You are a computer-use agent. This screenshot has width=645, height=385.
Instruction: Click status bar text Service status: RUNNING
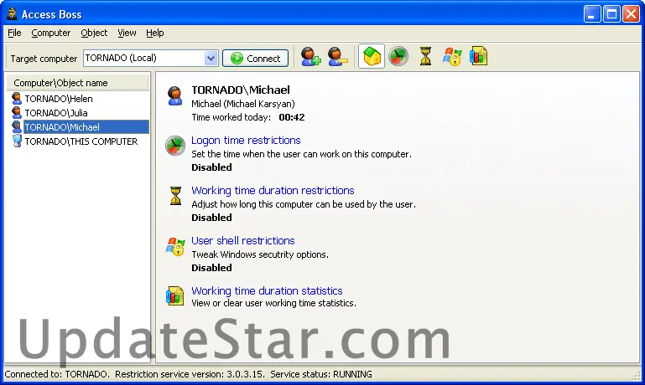(321, 374)
